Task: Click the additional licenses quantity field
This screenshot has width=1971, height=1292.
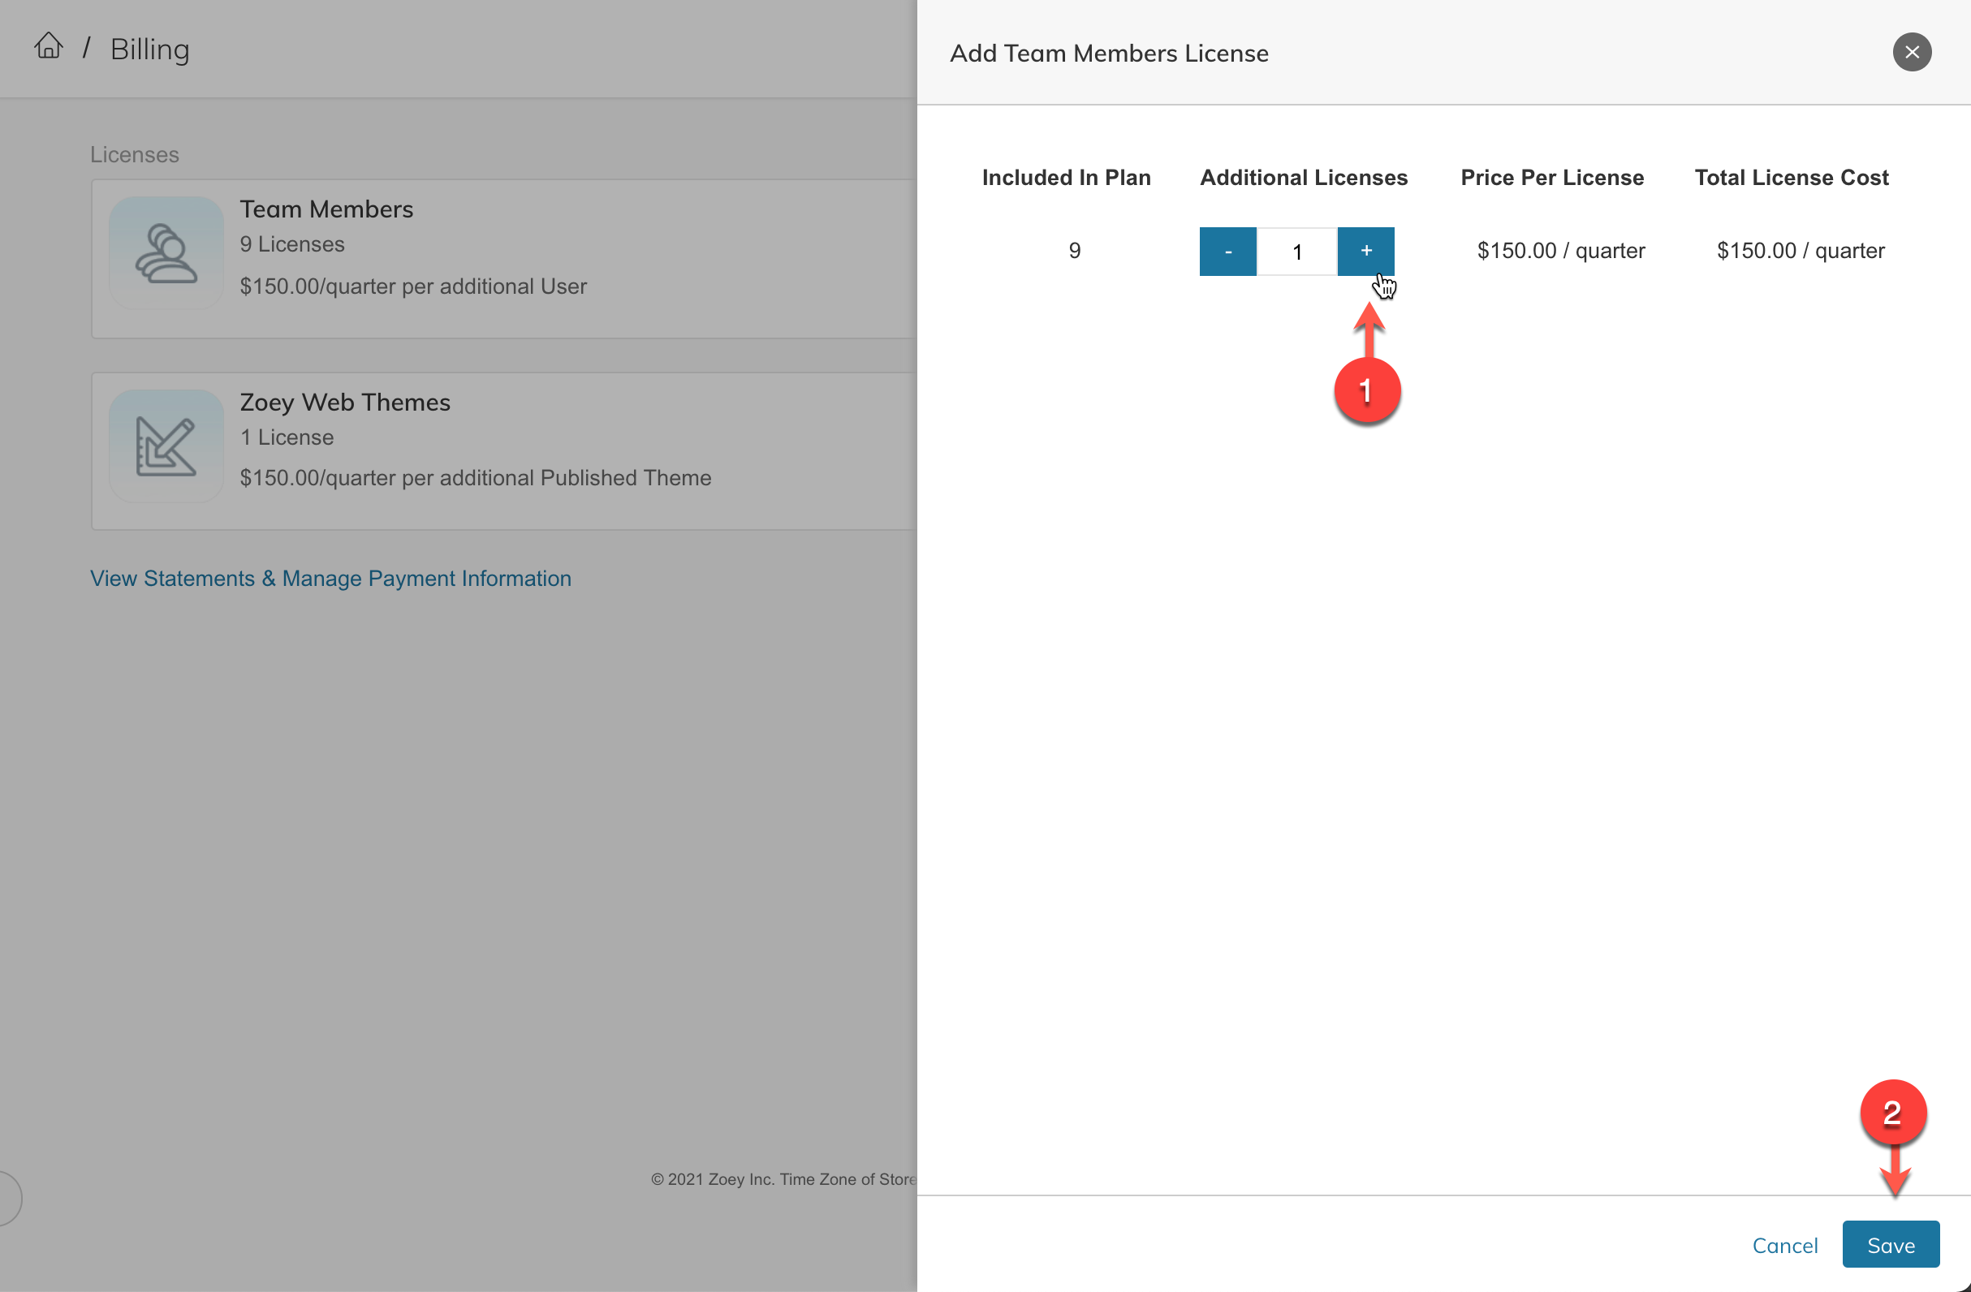Action: coord(1297,251)
